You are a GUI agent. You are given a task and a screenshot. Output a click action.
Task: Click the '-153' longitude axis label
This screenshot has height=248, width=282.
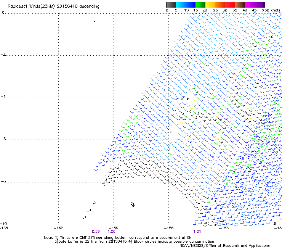click(224, 228)
